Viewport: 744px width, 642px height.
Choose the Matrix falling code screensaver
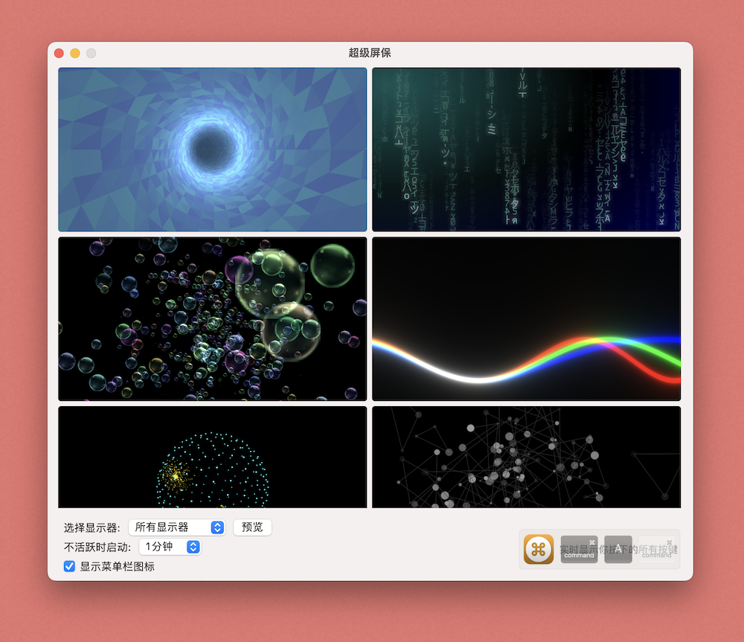click(x=526, y=150)
